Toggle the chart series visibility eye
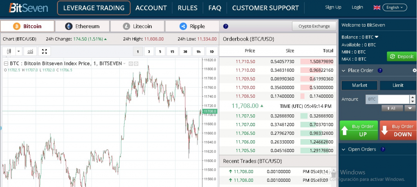417x187 pixels. tap(131, 64)
